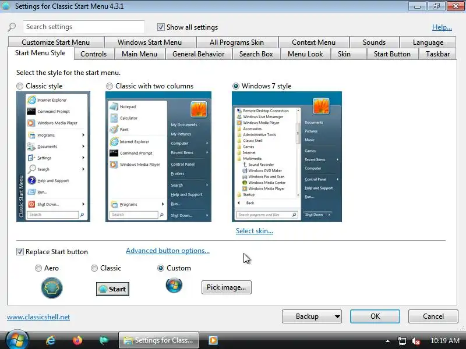This screenshot has height=349, width=466.
Task: Click the muted volume icon in tray
Action: [x=415, y=341]
